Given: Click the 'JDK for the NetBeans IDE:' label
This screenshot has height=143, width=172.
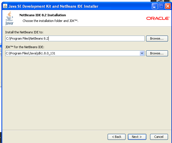Looking at the screenshot, I should (25, 47).
